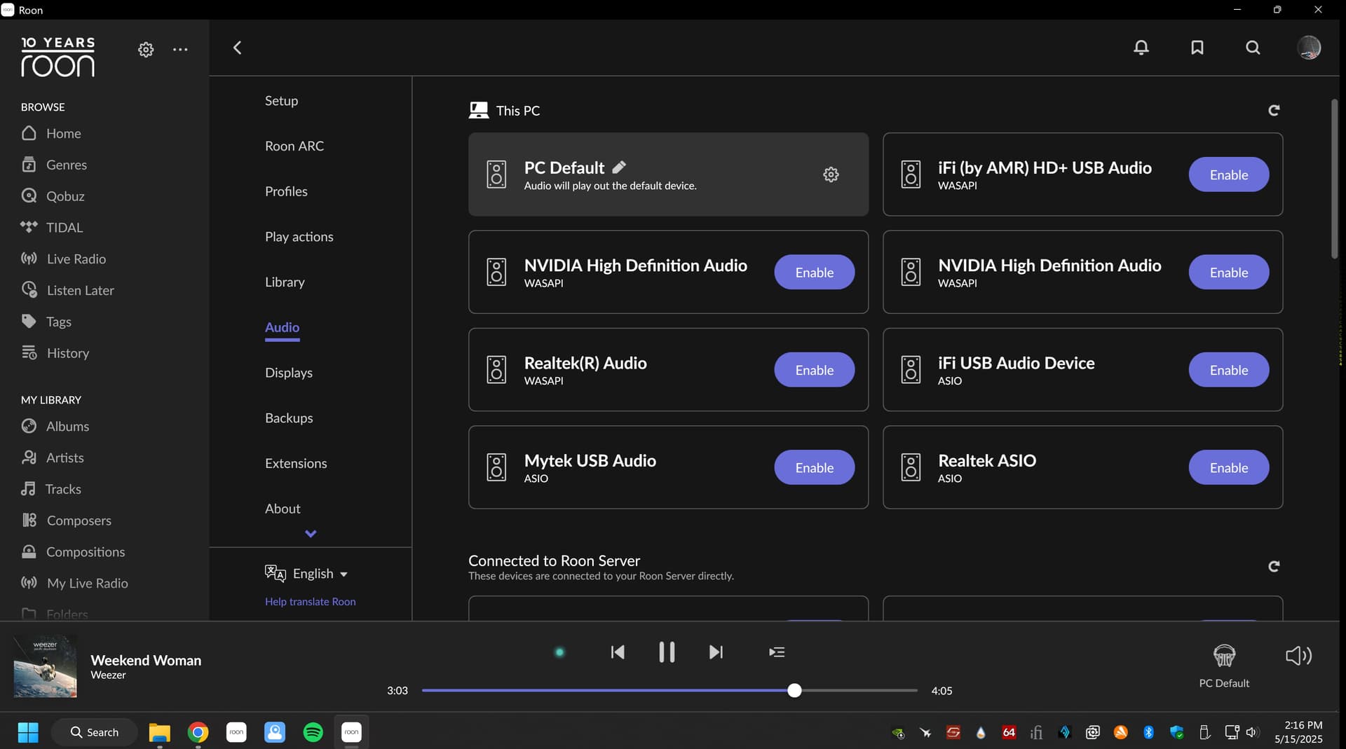
Task: Open the play queue icon
Action: click(777, 652)
